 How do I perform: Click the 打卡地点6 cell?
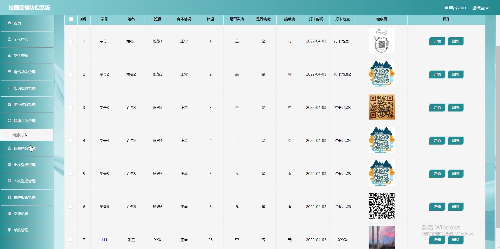point(343,207)
